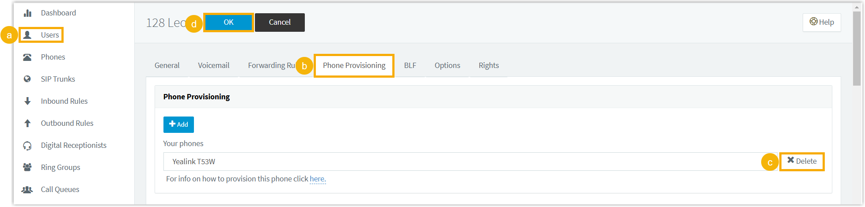Viewport: 865px width, 207px height.
Task: Open the Voicemail tab
Action: [213, 65]
